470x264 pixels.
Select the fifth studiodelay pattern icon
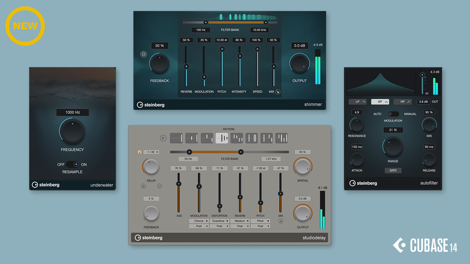(x=237, y=138)
